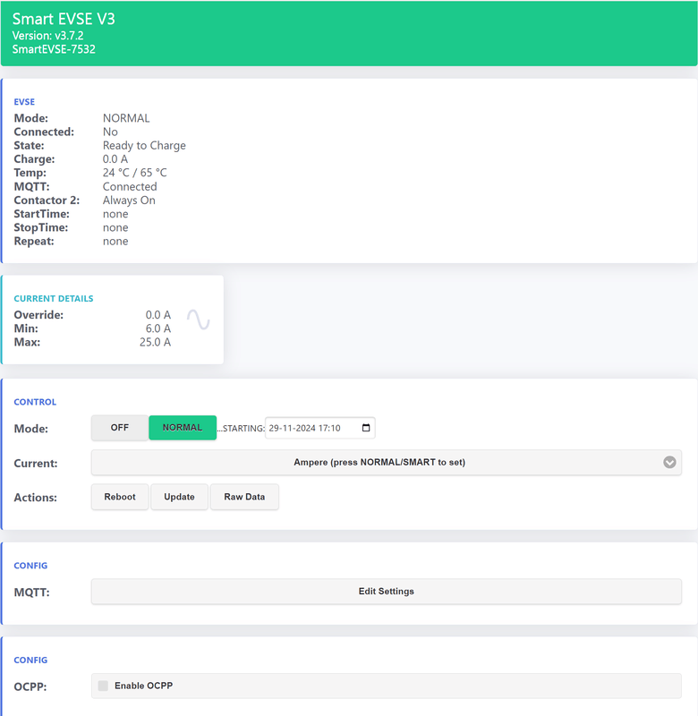This screenshot has height=716, width=698.
Task: Click the Connected No value
Action: 110,132
